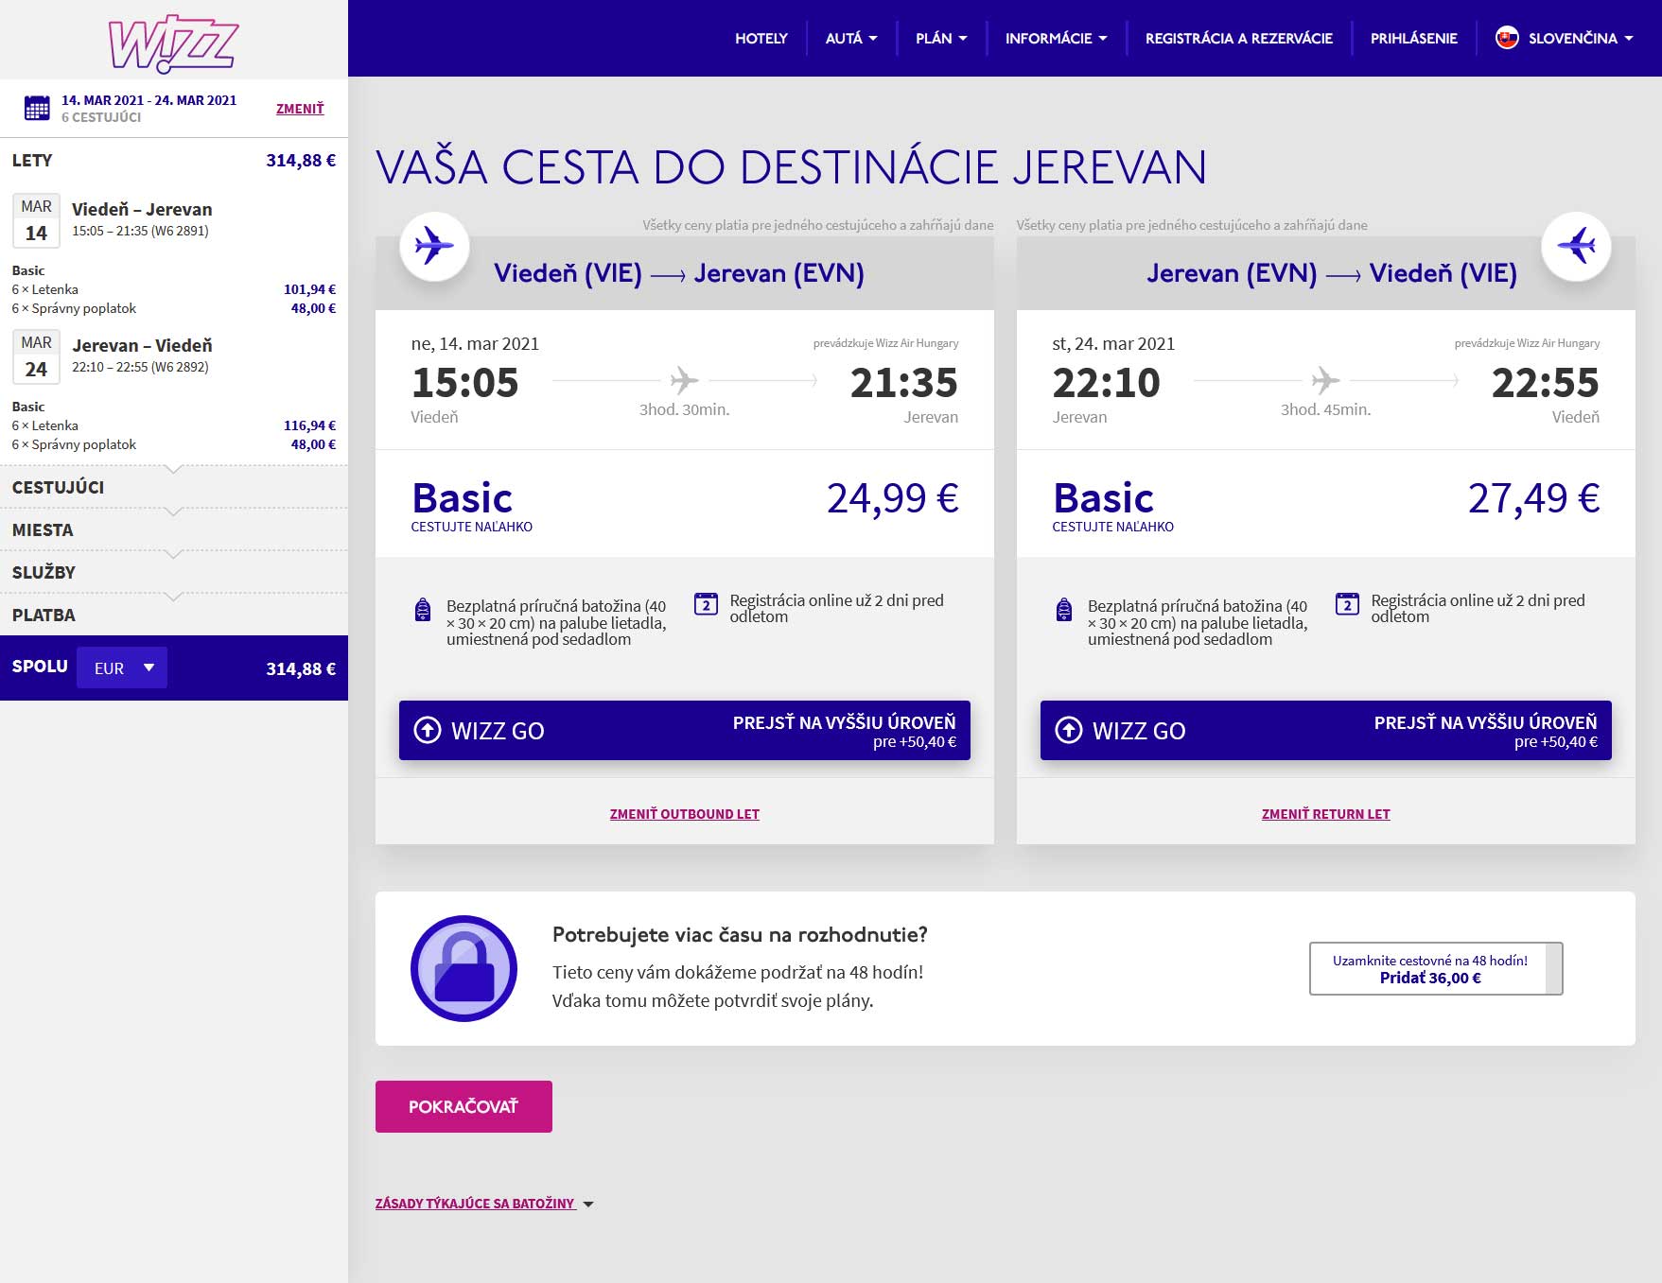Click the Zmeniť outbound let link
Image resolution: width=1662 pixels, height=1283 pixels.
coord(685,814)
